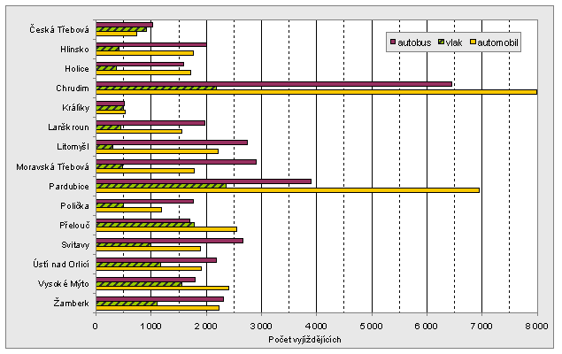Select the Pardubice vlak hatched bar
The image size is (562, 354).
(161, 186)
